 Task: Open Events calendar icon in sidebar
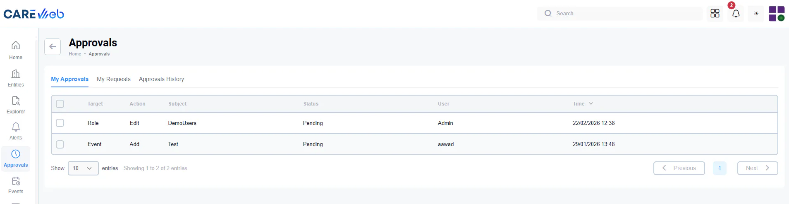[x=16, y=181]
